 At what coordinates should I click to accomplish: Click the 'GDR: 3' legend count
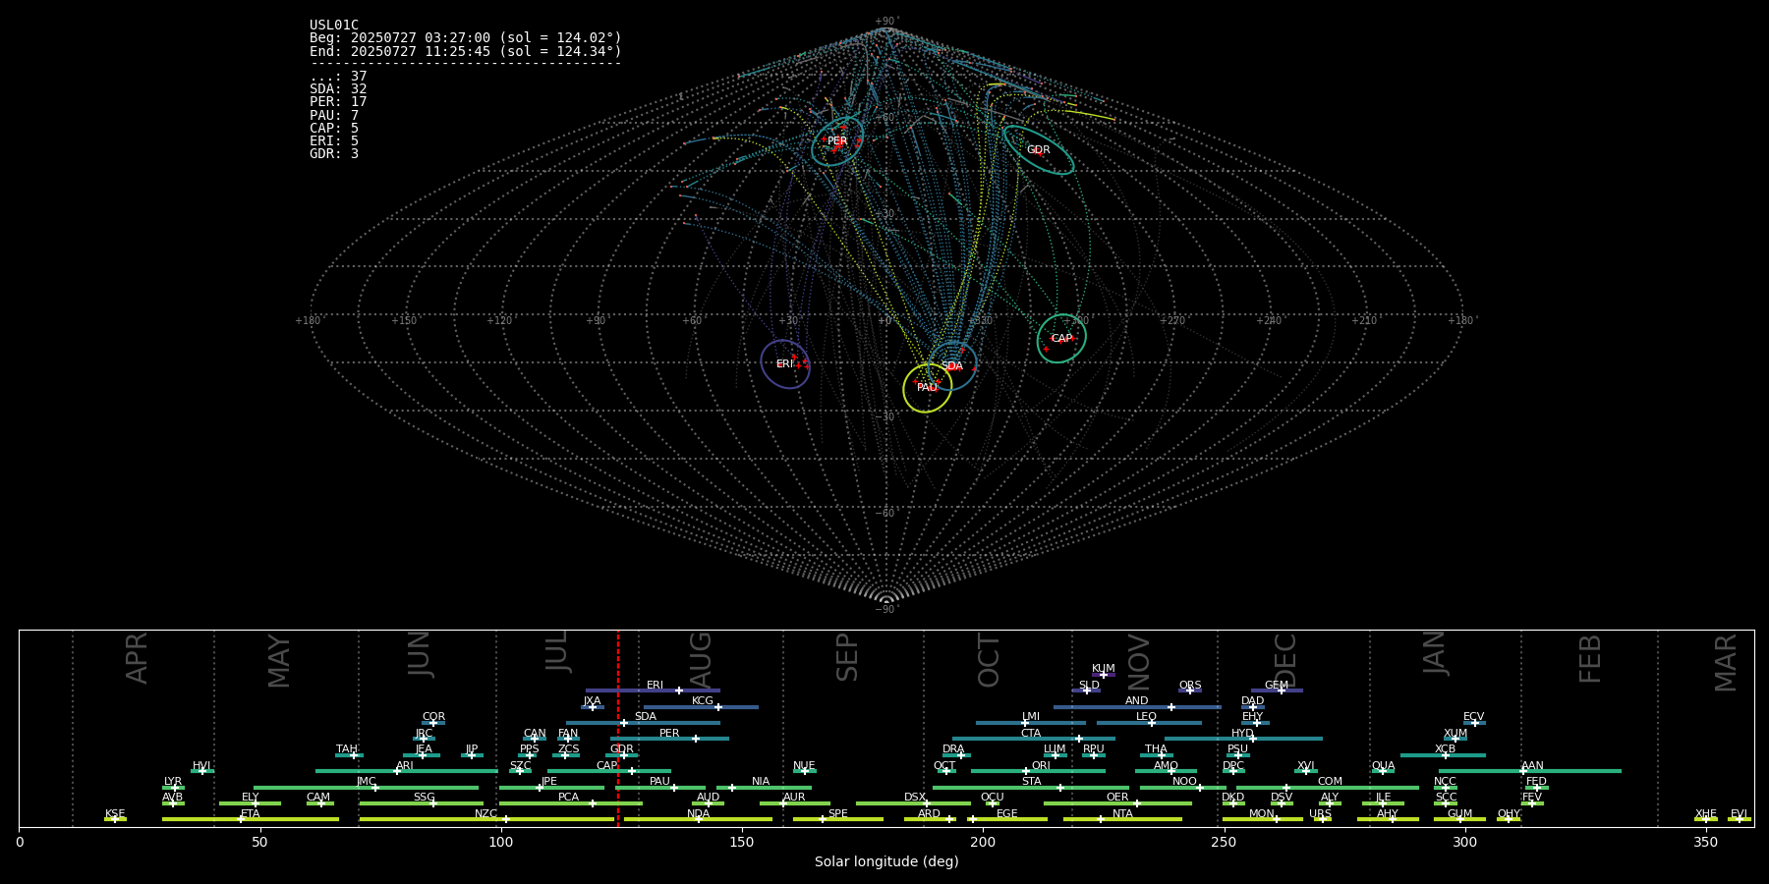pos(334,154)
